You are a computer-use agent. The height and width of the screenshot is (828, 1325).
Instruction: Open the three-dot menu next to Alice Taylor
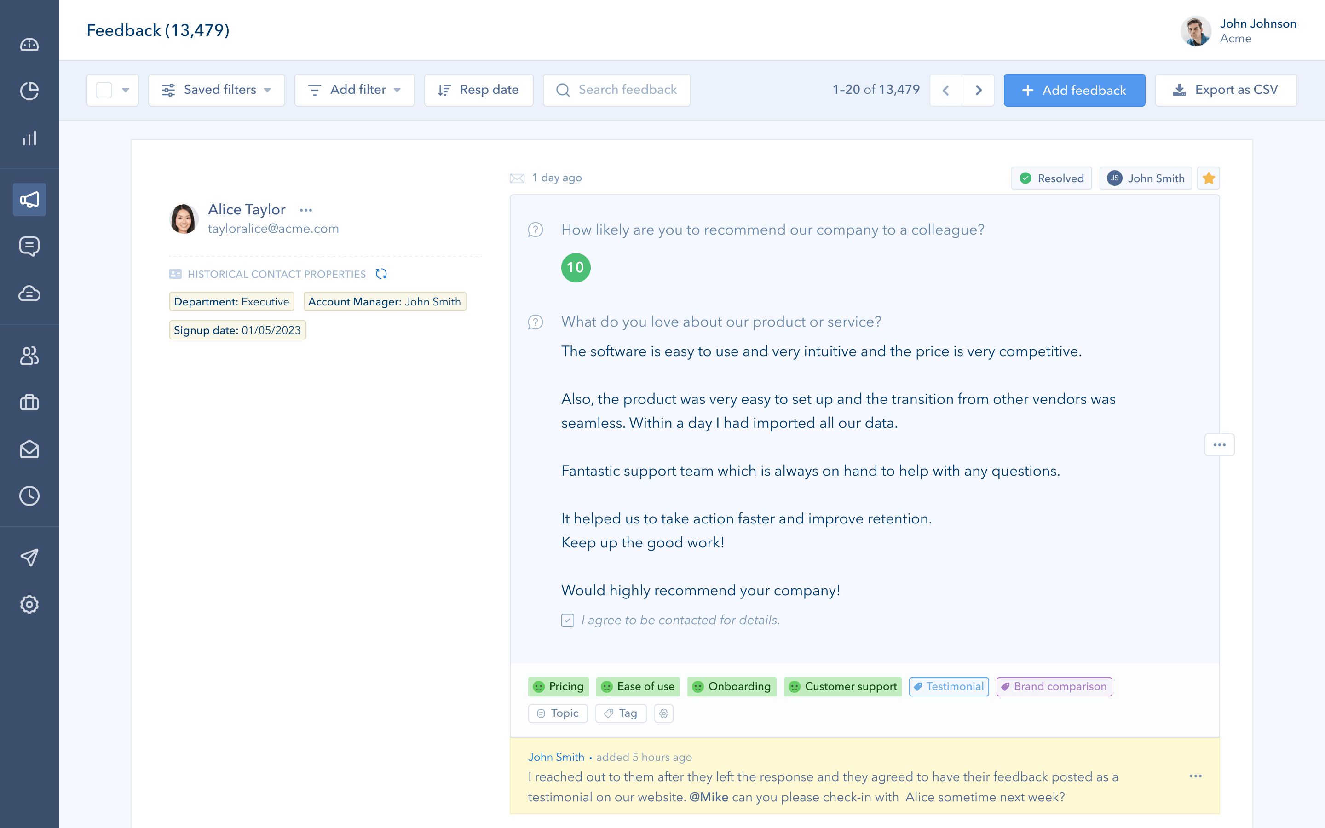pyautogui.click(x=306, y=210)
